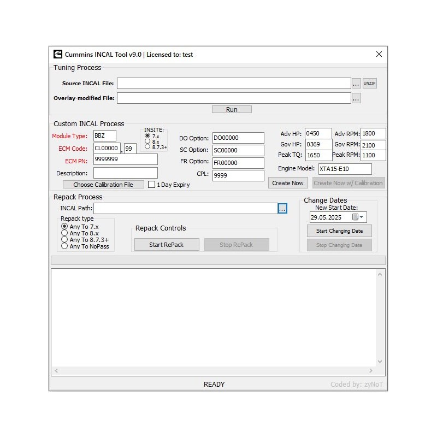Click the Stop RePack button
The image size is (437, 437).
(237, 244)
